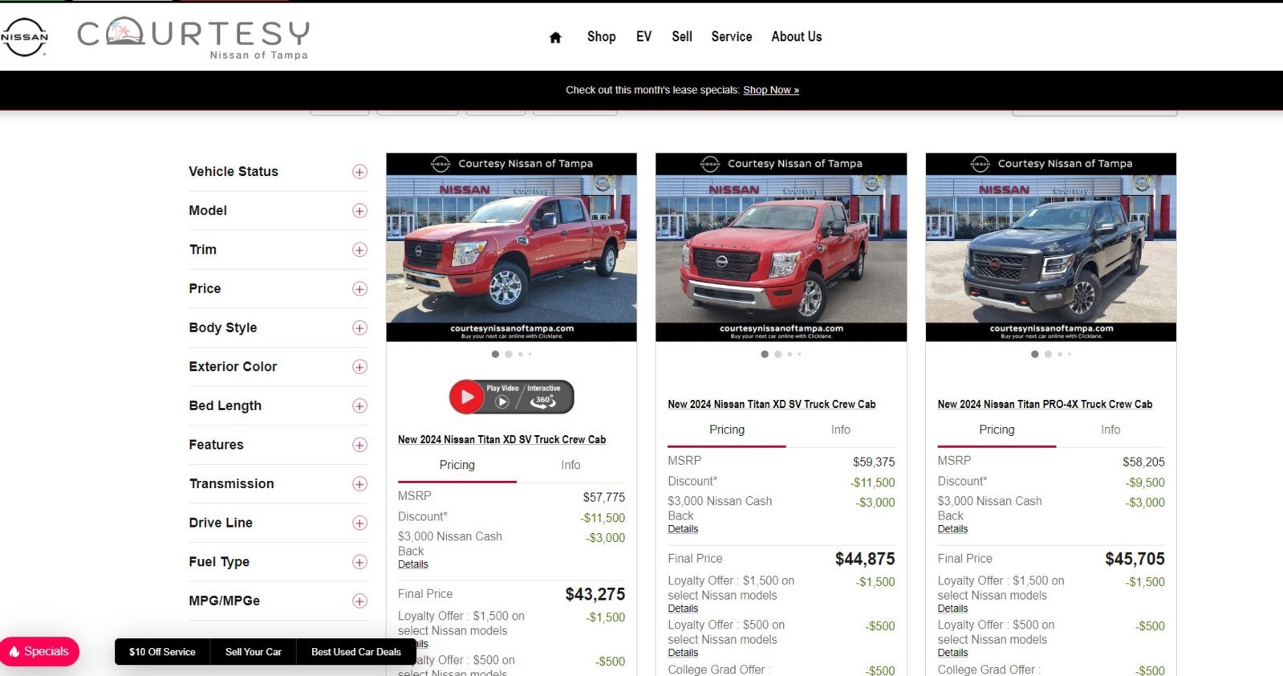Open first Titan XD SV listing with video
Screen dimensions: 1283x676
[x=501, y=440]
